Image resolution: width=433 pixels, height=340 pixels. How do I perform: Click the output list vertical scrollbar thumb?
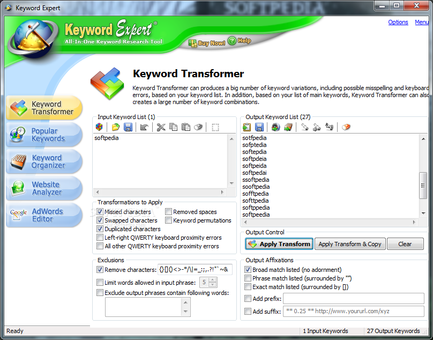(x=423, y=185)
